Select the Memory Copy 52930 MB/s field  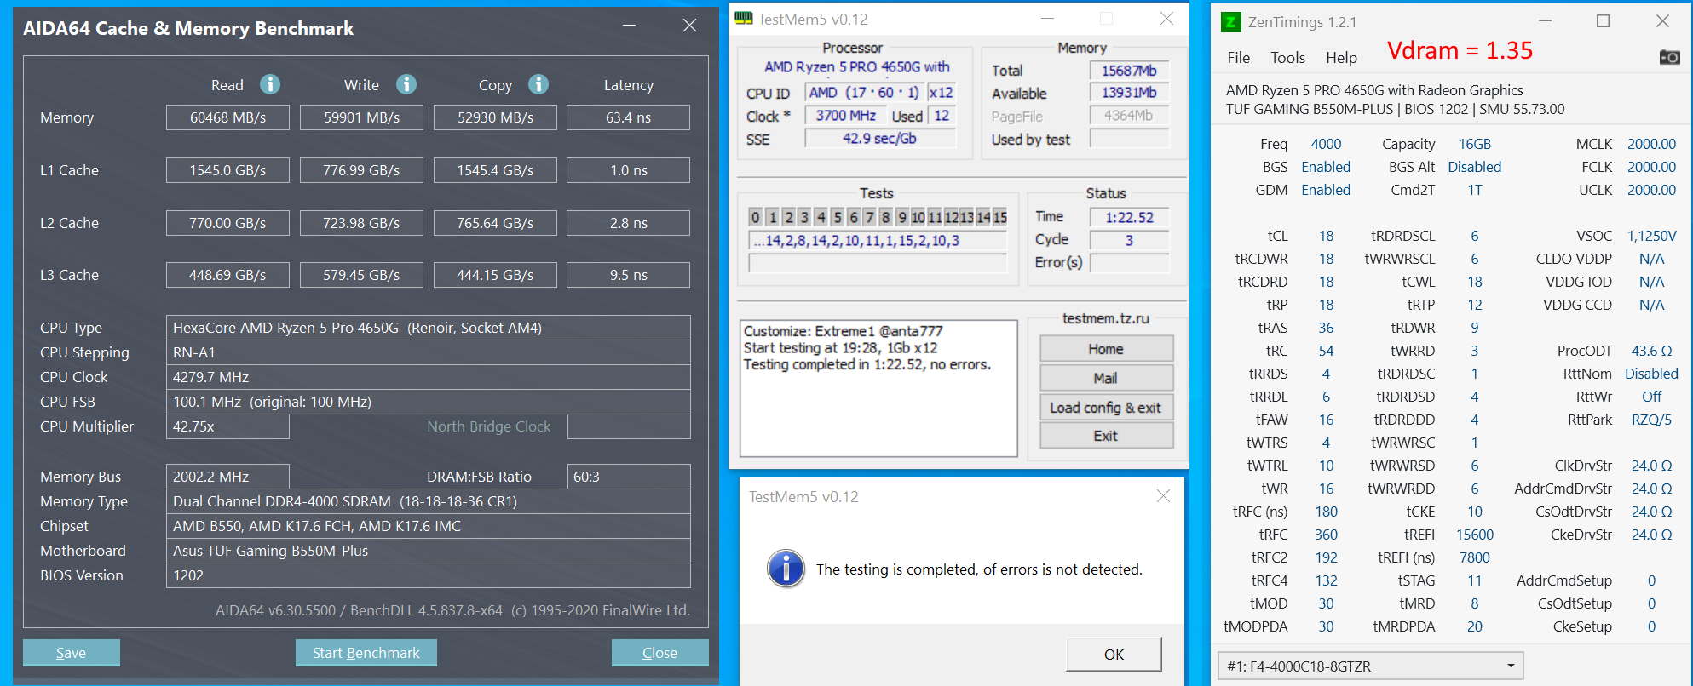[x=495, y=117]
